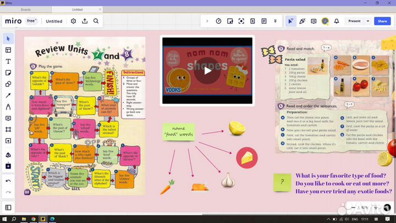Click the notifications bell icon
This screenshot has height=223, width=396.
[337, 21]
